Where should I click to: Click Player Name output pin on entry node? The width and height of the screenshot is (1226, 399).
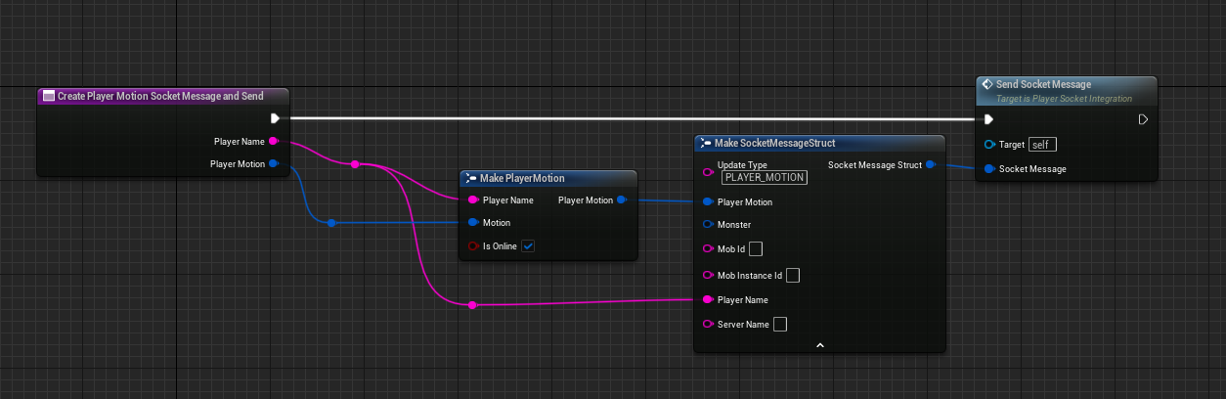pos(273,142)
